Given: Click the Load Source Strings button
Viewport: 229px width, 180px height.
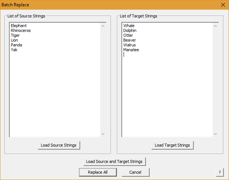Looking at the screenshot, I should [x=59, y=145].
